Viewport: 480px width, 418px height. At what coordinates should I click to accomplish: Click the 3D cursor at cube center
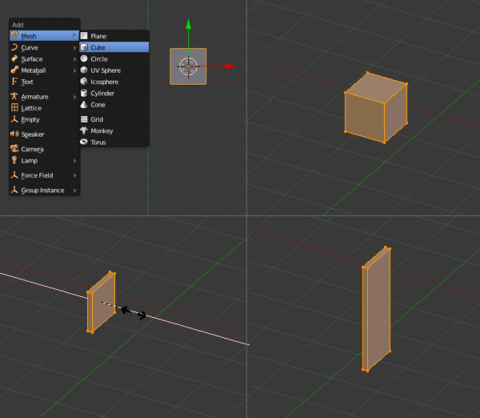point(188,66)
